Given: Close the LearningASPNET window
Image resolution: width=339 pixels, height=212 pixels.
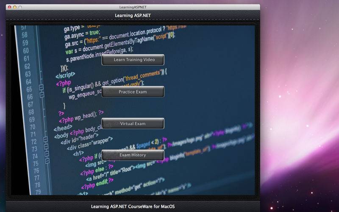Looking at the screenshot, I should (9, 7).
